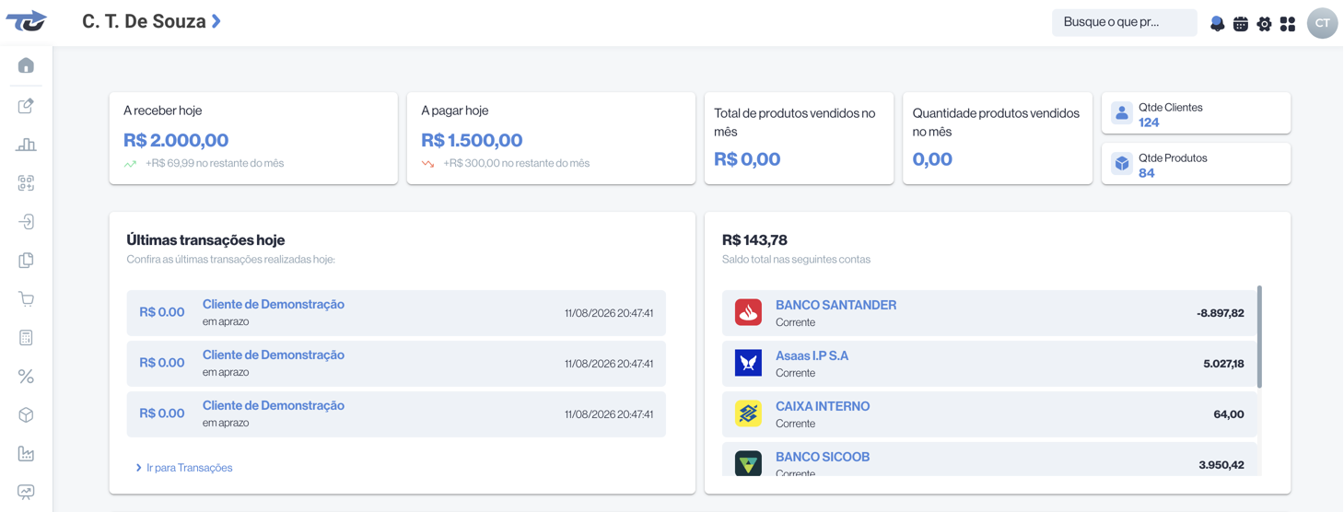Click the app logo in the top-left corner
The image size is (1344, 512).
coord(26,21)
